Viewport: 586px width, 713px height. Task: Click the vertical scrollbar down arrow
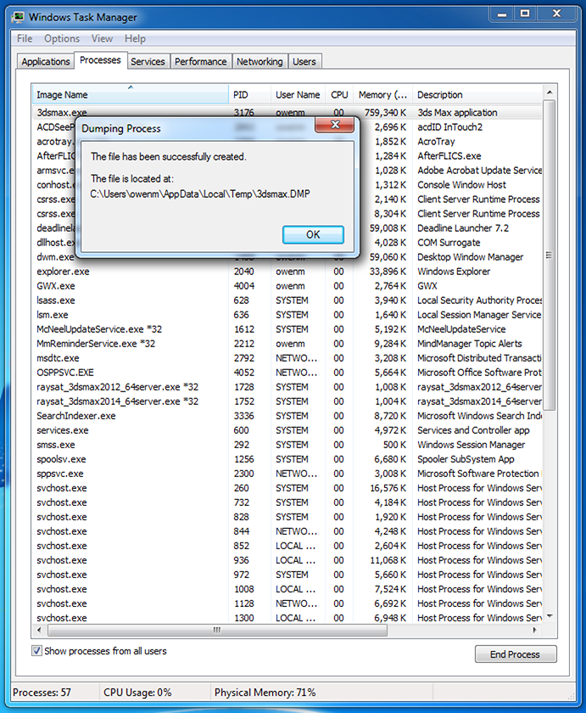(549, 616)
